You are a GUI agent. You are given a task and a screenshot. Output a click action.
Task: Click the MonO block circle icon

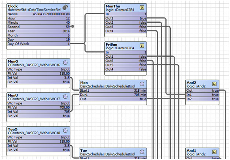65,62
